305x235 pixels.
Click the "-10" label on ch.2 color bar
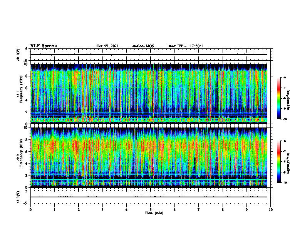(285, 183)
